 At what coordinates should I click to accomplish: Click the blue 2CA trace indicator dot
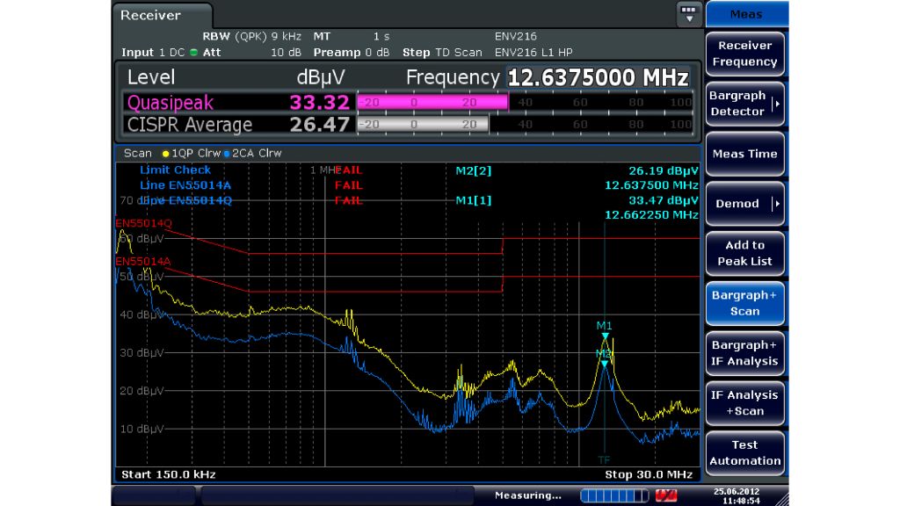(227, 154)
